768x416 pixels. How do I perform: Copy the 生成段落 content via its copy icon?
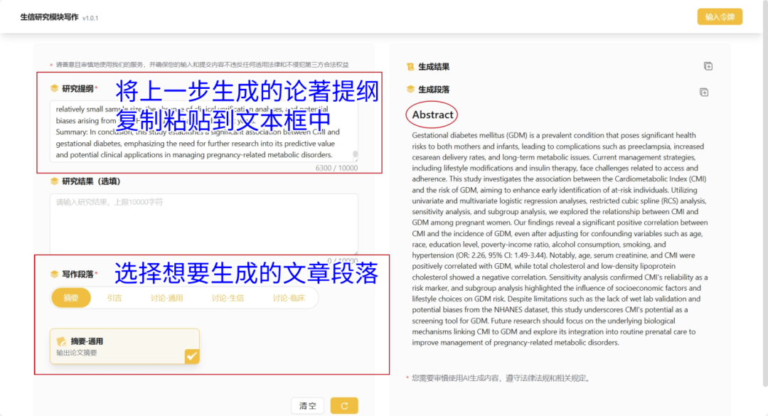pos(704,92)
